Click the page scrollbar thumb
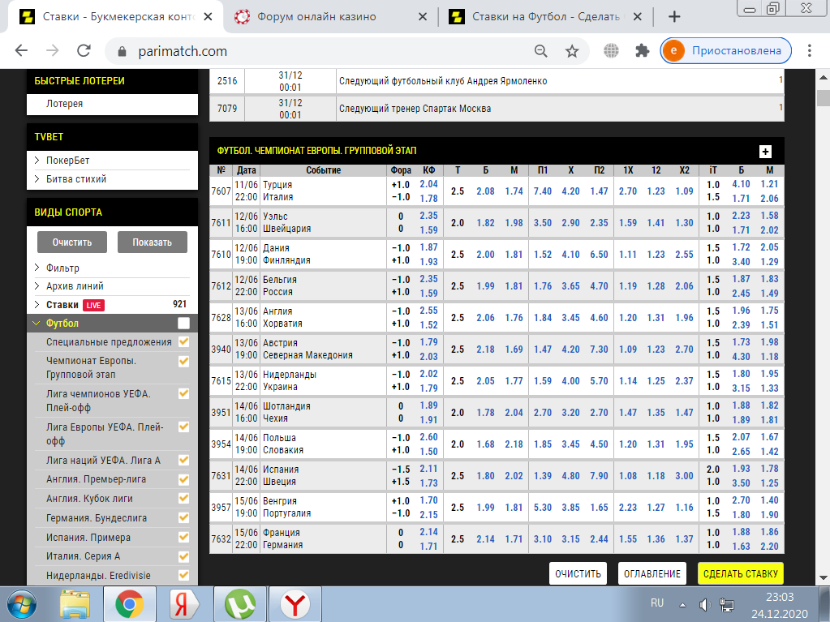 (x=824, y=98)
